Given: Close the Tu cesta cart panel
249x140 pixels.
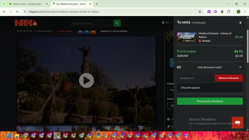Looking at the screenshot, I should pyautogui.click(x=240, y=23).
